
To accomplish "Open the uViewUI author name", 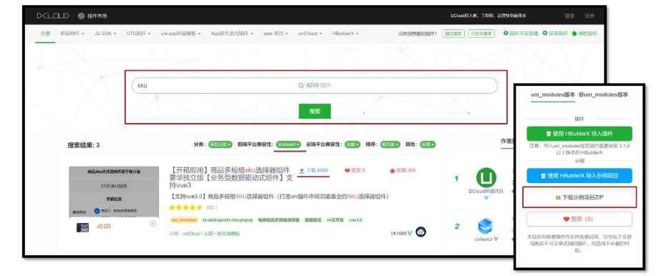I will [x=483, y=239].
